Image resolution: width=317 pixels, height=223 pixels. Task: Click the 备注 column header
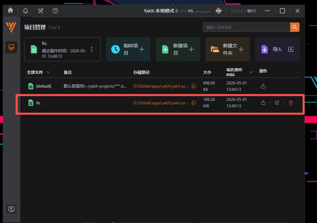[68, 72]
